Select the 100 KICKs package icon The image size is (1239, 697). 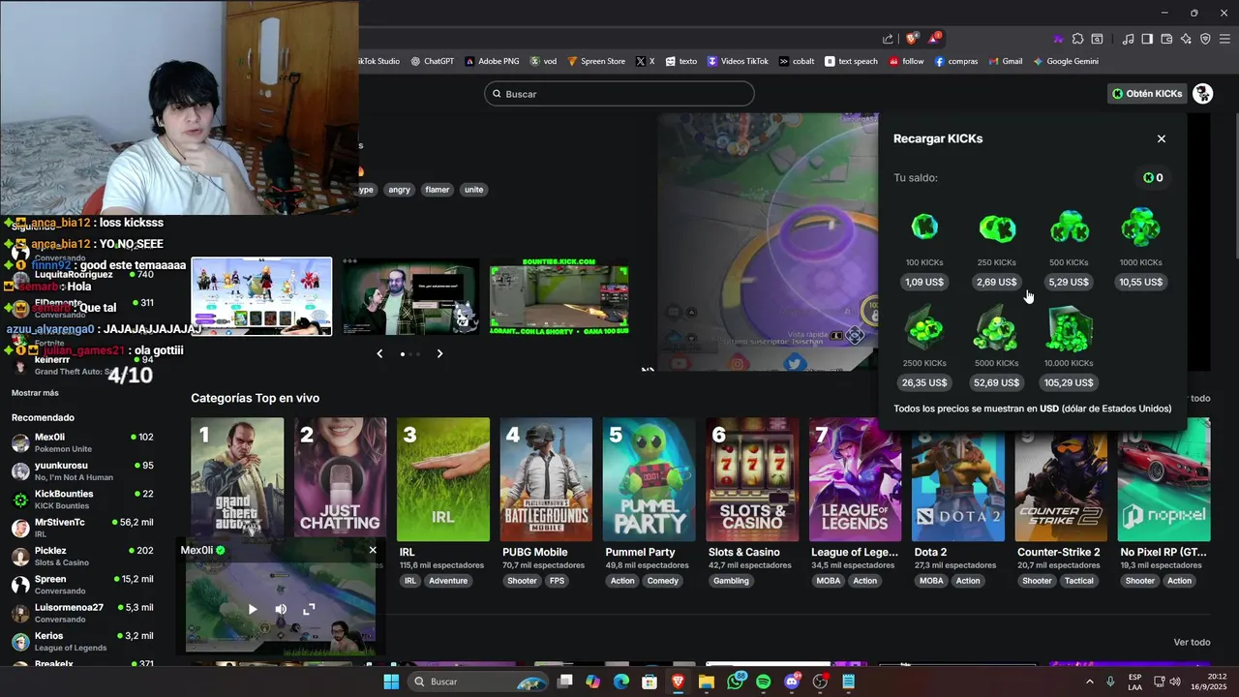click(924, 228)
